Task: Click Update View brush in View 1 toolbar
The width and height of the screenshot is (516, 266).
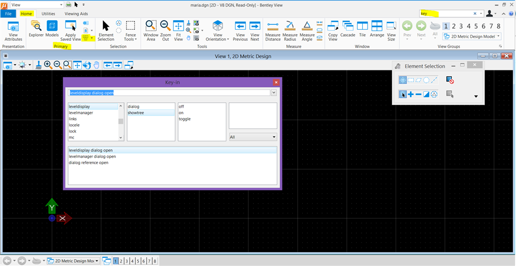Action: 38,65
